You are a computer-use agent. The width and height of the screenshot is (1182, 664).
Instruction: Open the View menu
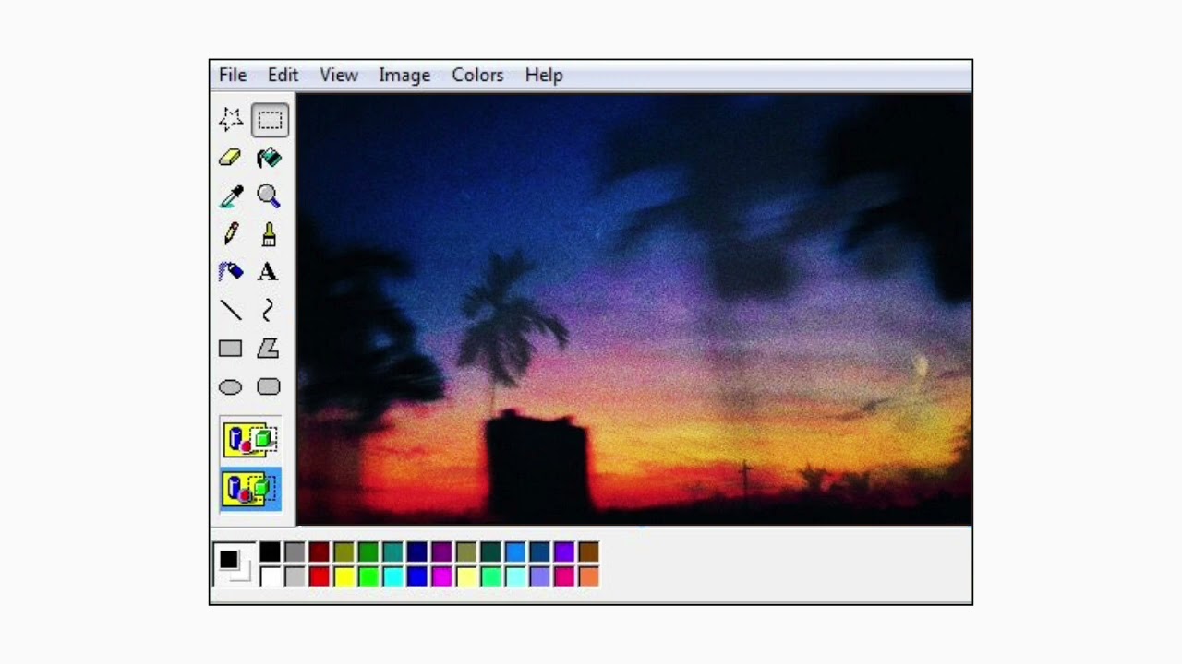pyautogui.click(x=339, y=76)
